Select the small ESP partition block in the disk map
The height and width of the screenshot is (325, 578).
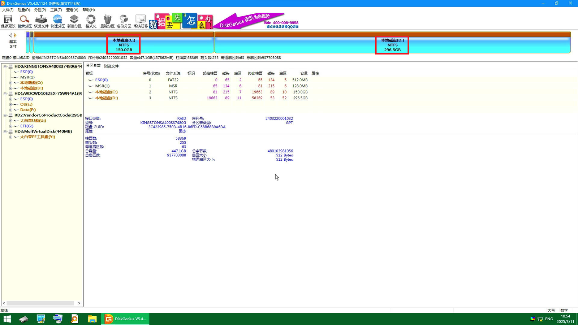[x=27, y=42]
